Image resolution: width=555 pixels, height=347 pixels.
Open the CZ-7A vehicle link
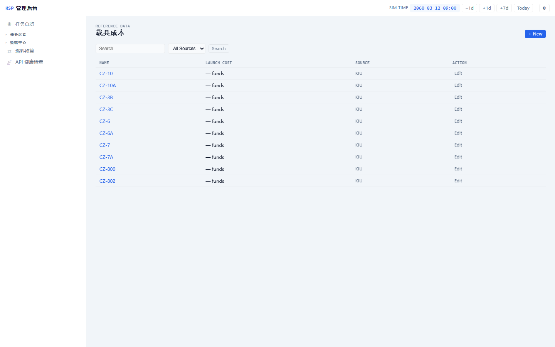pos(106,157)
